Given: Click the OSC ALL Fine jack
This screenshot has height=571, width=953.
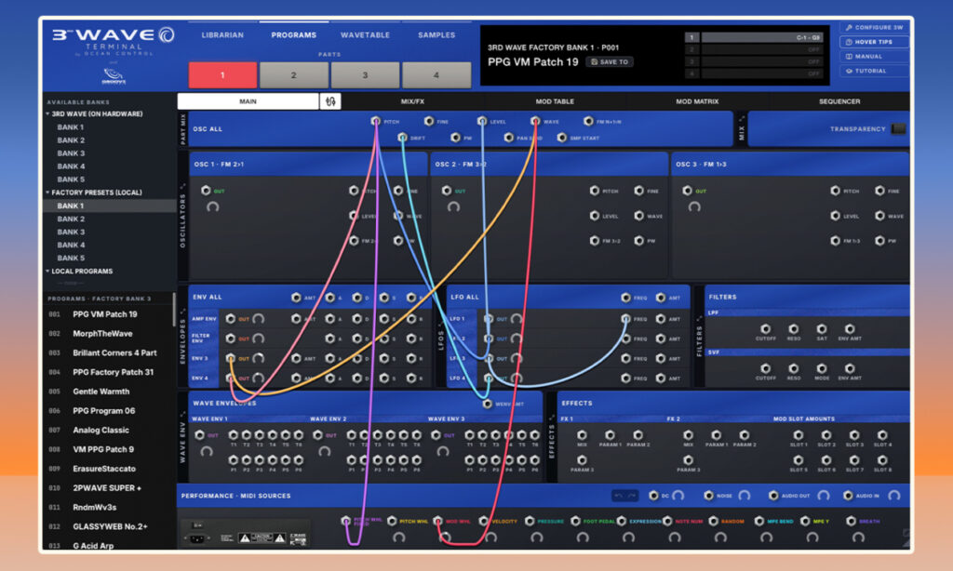Looking at the screenshot, I should coord(429,121).
